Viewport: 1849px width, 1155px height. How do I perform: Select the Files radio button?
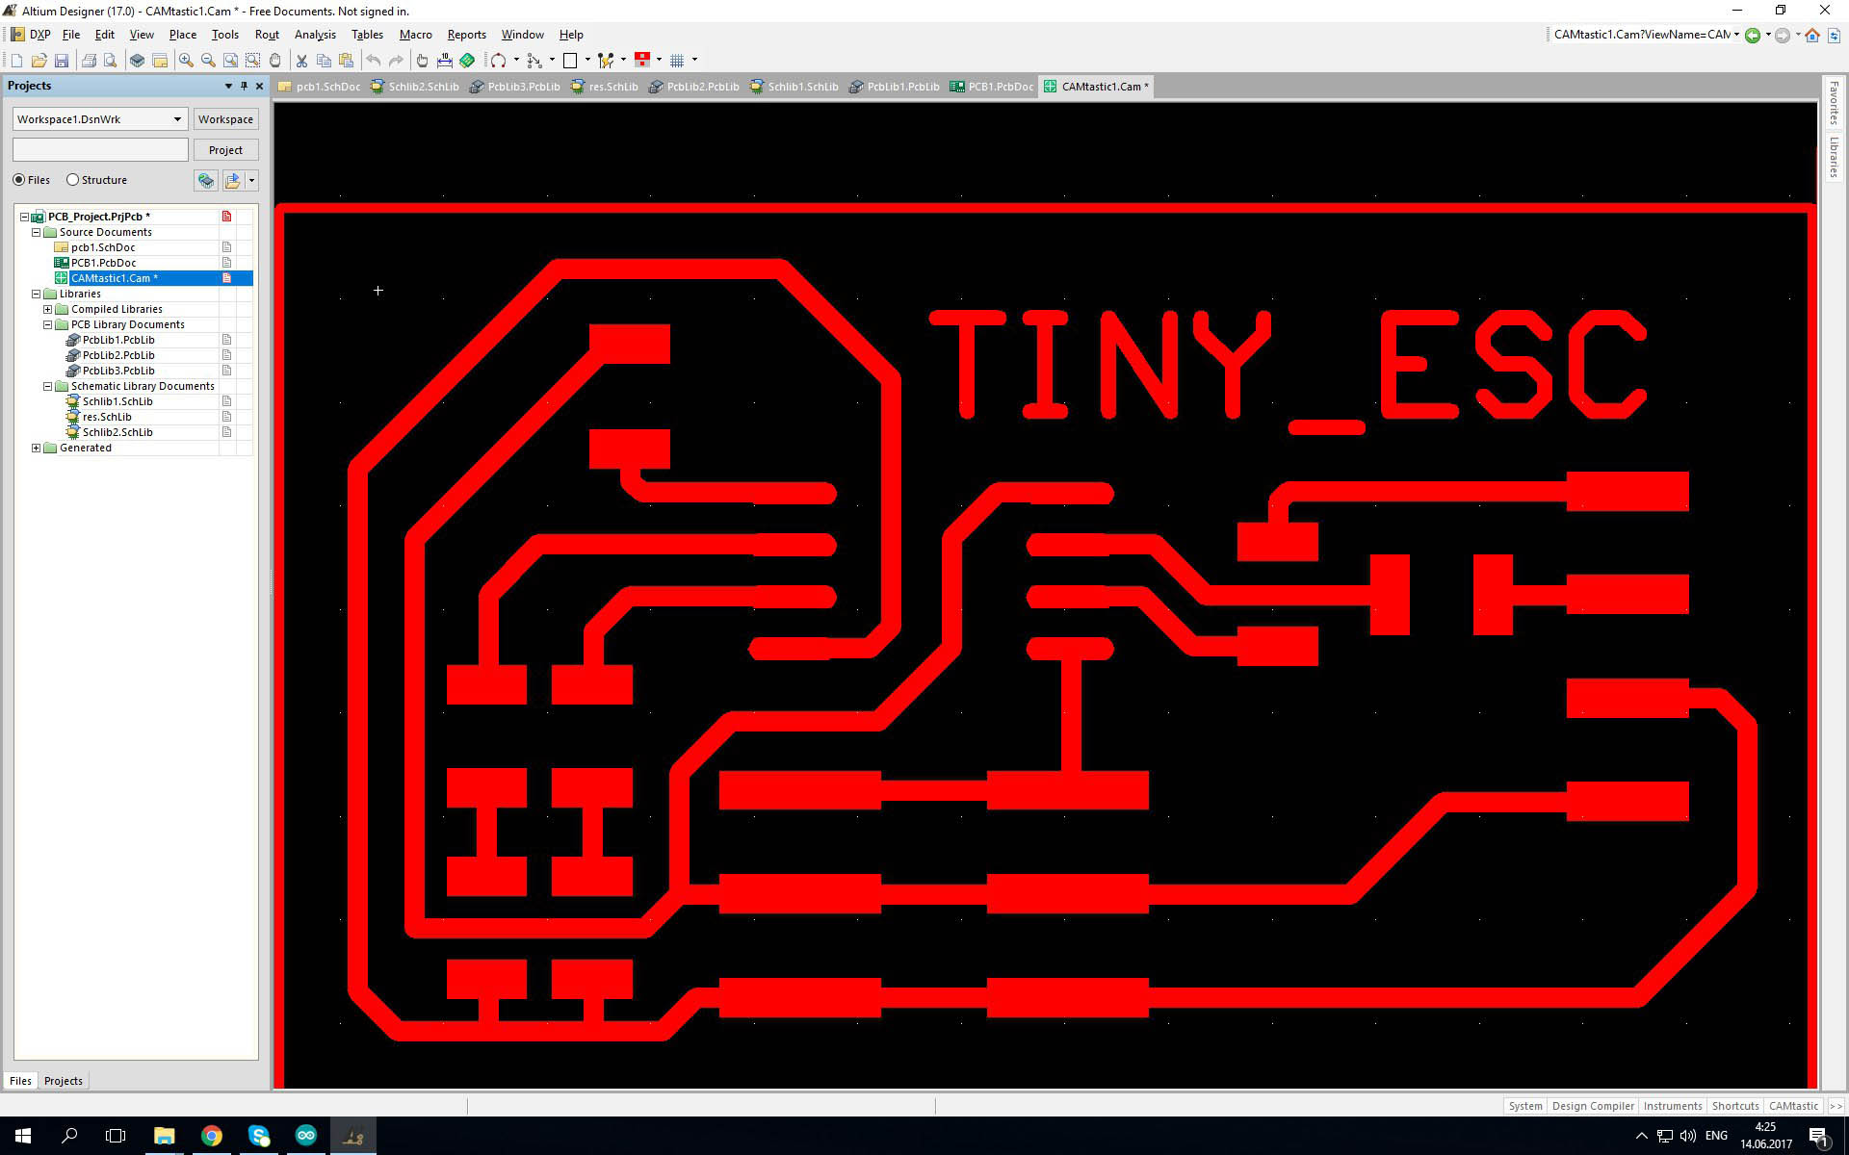[19, 180]
